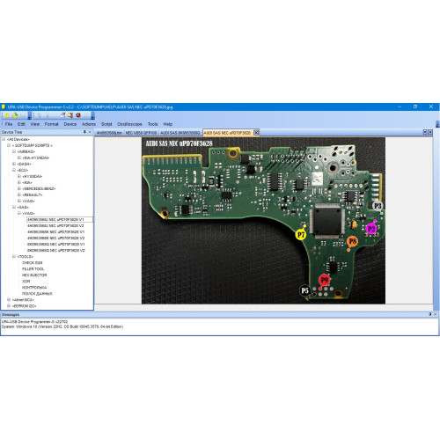This screenshot has width=440, height=440.
Task: Select the FILLER TOOL entry
Action: pos(33,269)
